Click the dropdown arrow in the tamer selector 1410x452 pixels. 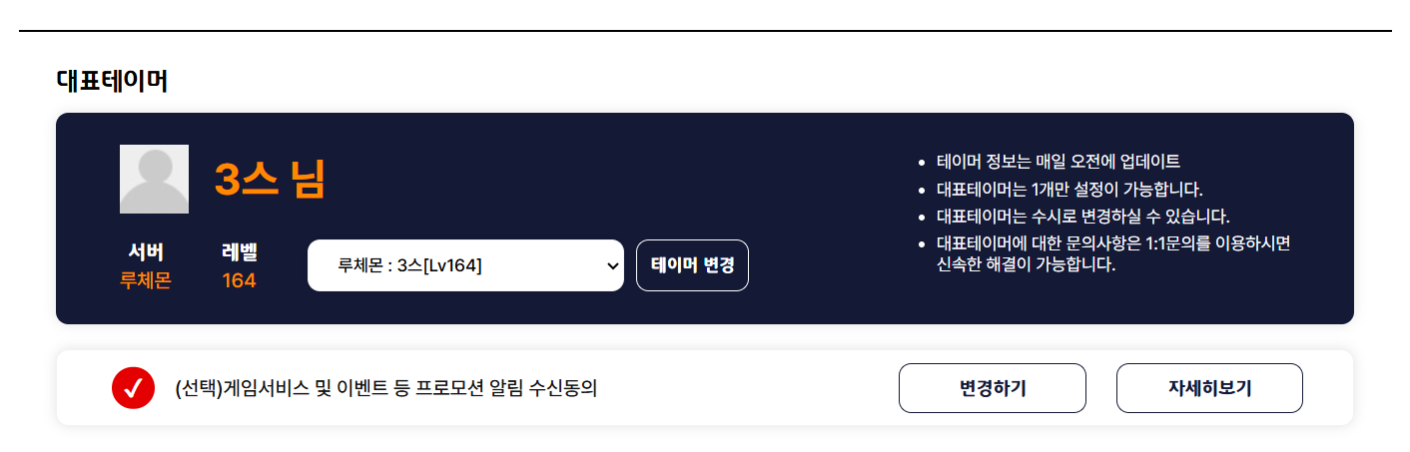[613, 265]
